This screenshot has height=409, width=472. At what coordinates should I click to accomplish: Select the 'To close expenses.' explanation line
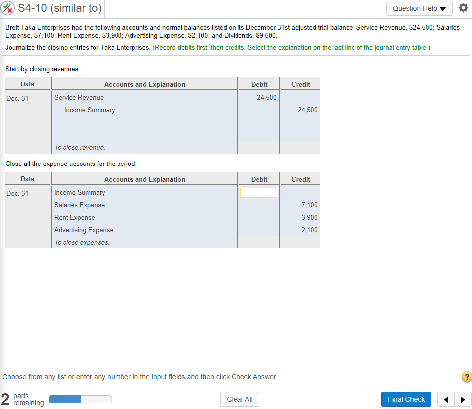(82, 242)
